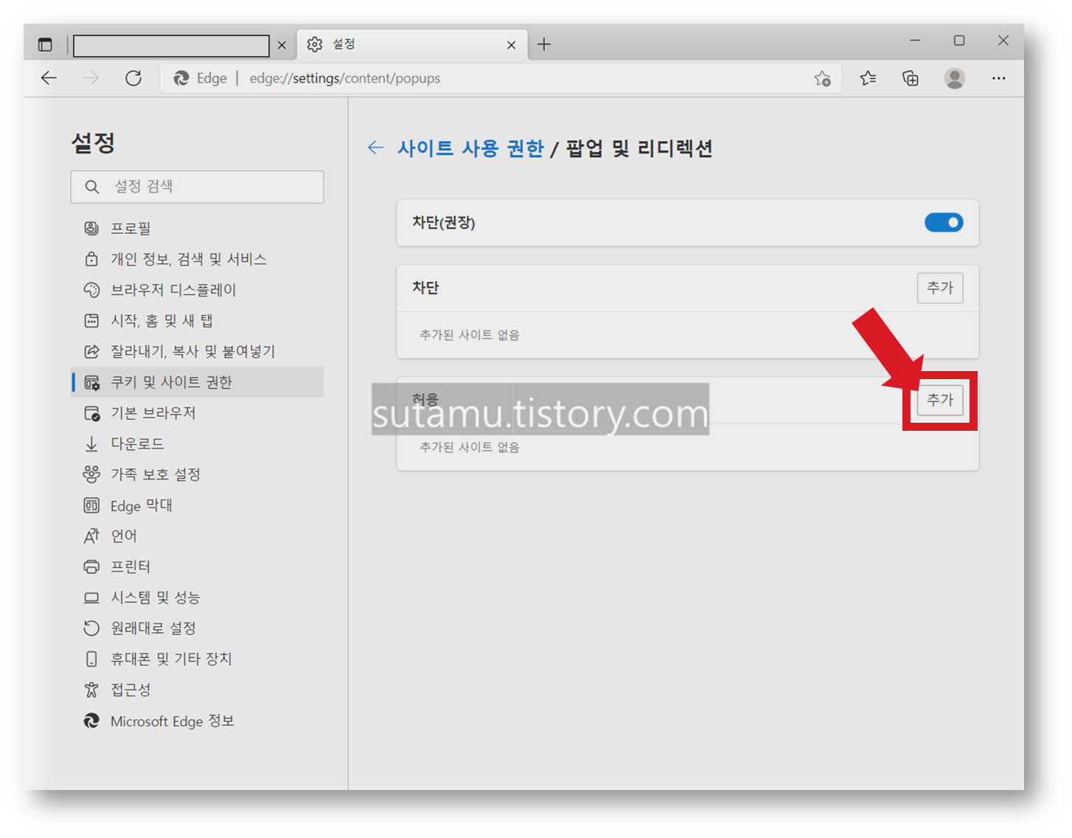Reload the page with the refresh icon
The height and width of the screenshot is (838, 1072).
point(133,78)
